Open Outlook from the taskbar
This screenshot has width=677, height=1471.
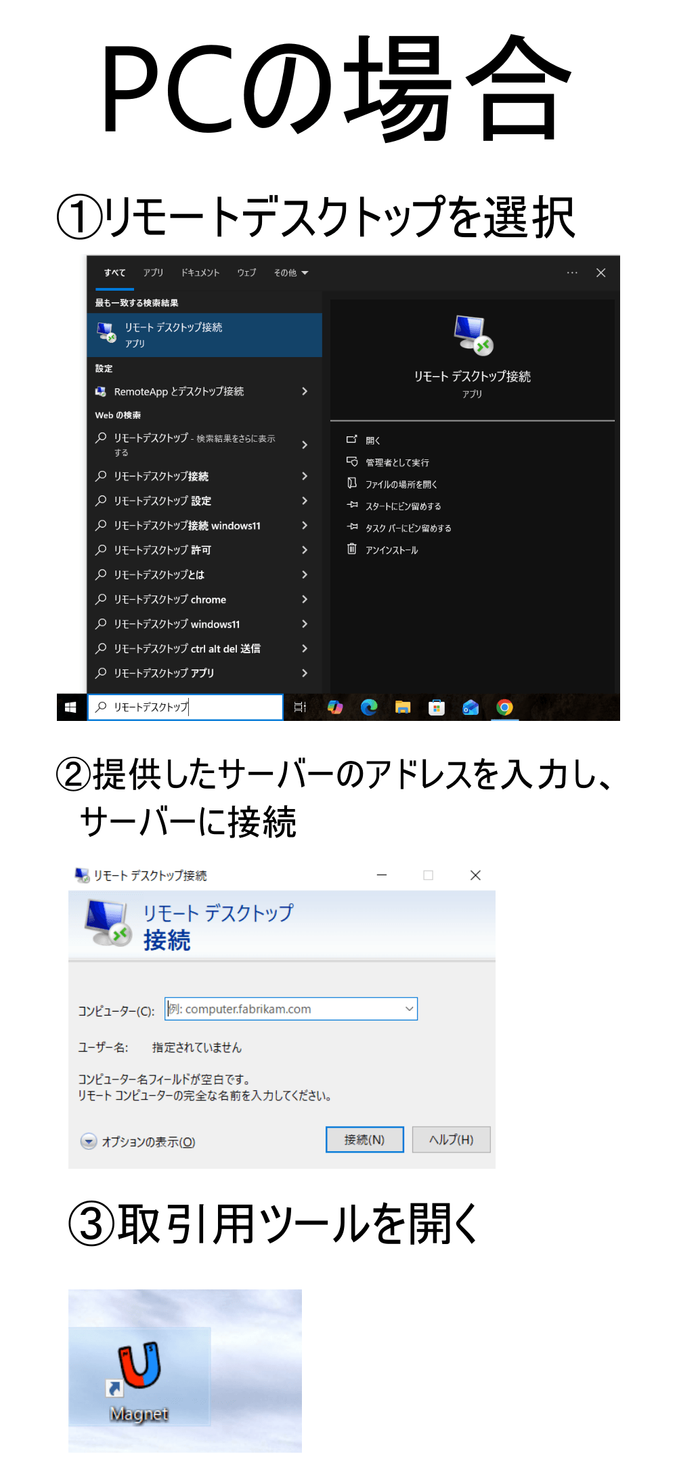471,707
